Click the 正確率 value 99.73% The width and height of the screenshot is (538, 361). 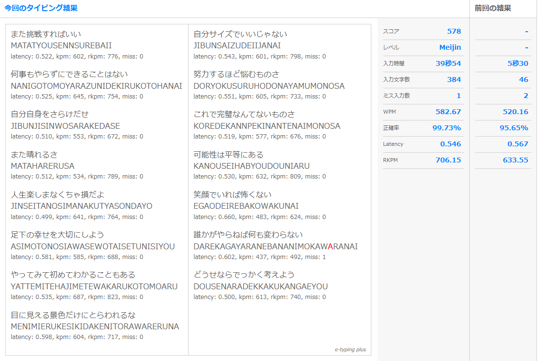pyautogui.click(x=447, y=128)
